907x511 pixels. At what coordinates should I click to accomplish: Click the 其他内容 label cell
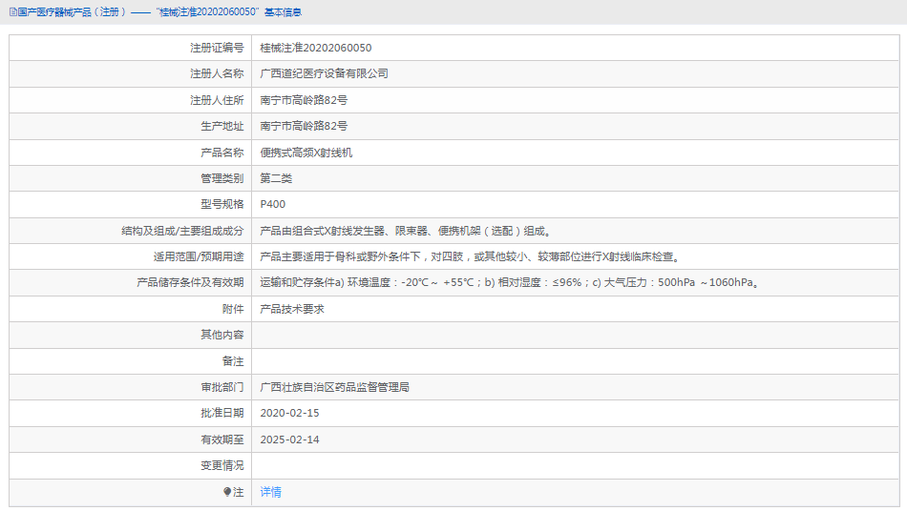[130, 335]
